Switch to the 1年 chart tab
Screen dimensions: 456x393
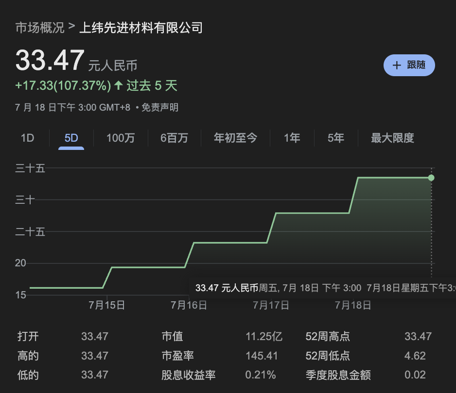292,138
